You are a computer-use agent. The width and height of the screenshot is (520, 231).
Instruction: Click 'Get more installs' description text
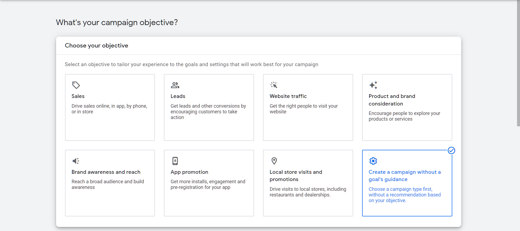pos(208,185)
